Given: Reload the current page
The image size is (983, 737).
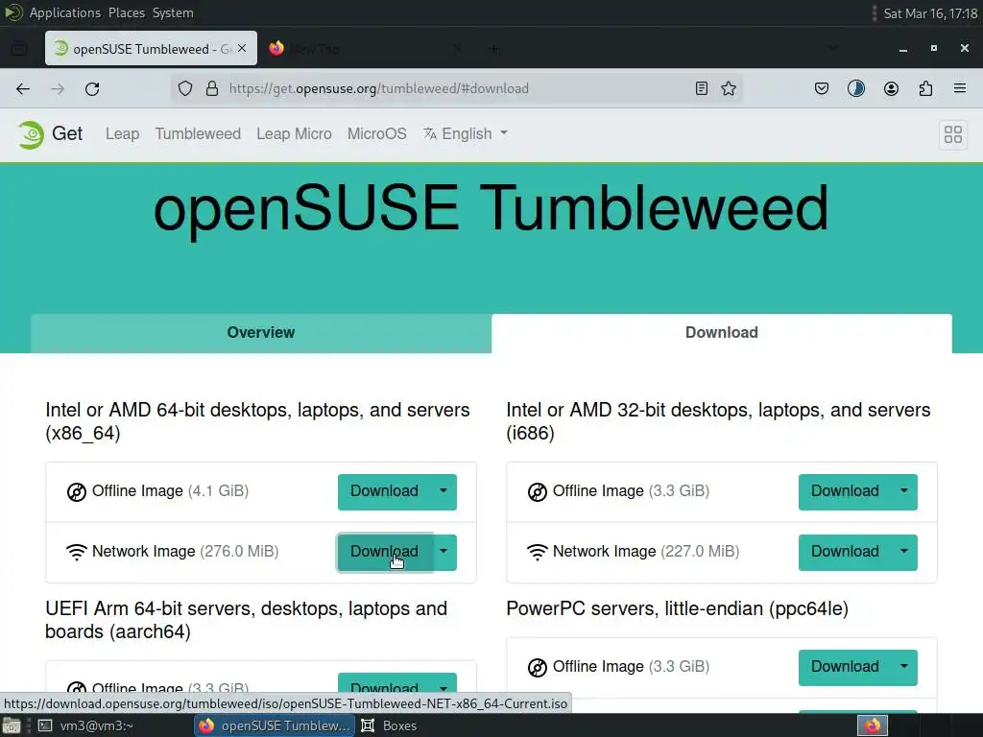Looking at the screenshot, I should (x=92, y=89).
